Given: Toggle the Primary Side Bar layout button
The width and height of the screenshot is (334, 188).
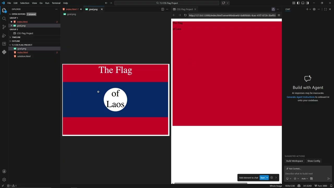Looking at the screenshot, I should coord(298,3).
